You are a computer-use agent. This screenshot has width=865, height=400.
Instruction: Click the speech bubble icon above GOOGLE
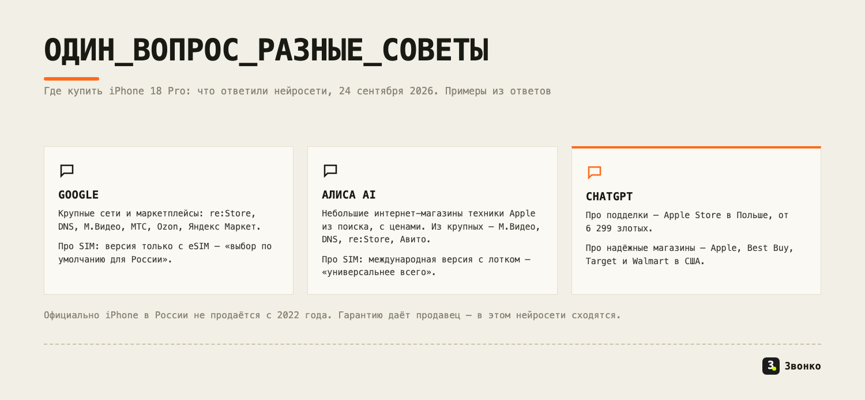[x=67, y=171]
